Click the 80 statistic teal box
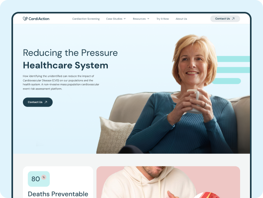 tap(39, 179)
